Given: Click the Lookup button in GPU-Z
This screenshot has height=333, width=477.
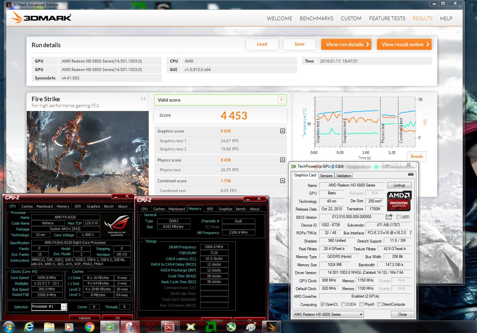Looking at the screenshot, I should tap(399, 185).
